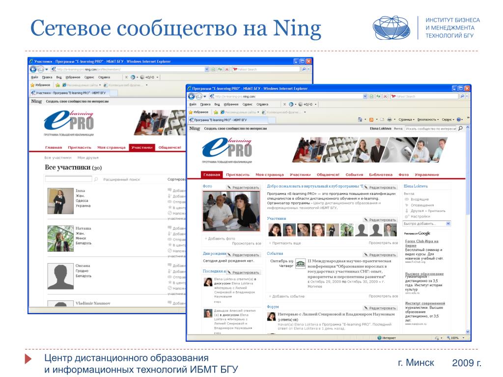Viewport: 503px width, 377px height.
Task: Click Выход link in front window Ning bar
Action: click(398, 129)
